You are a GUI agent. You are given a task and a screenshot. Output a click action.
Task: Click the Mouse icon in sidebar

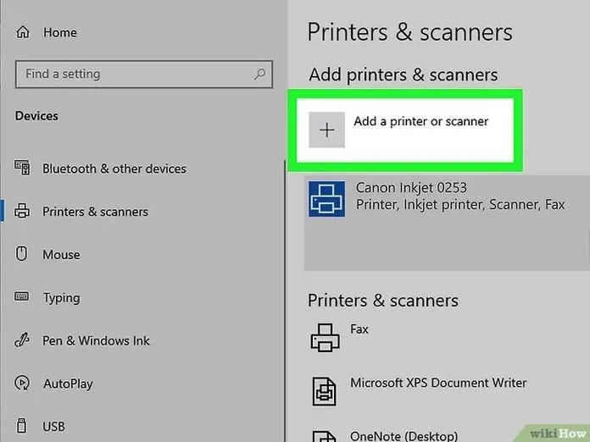pyautogui.click(x=23, y=254)
